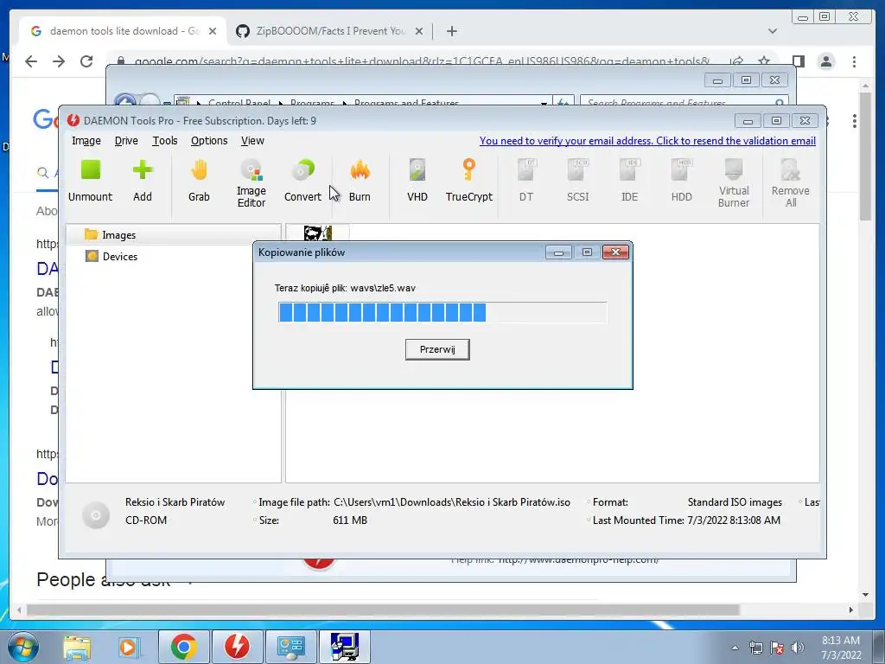Screen dimensions: 885x664
Task: Open the Chrome side panel icon
Action: [798, 61]
